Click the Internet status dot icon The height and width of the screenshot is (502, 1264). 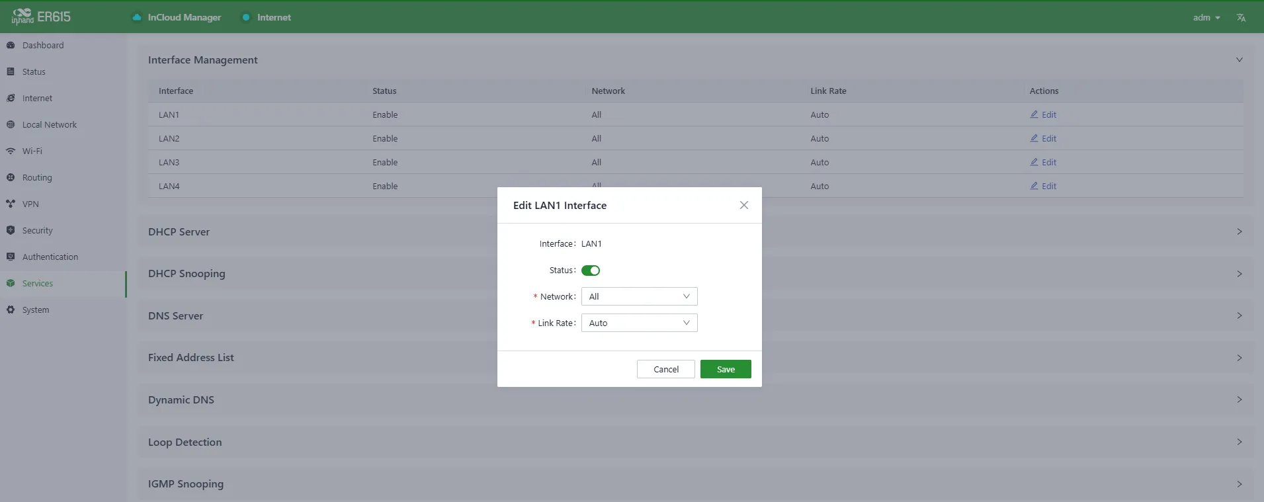coord(246,17)
